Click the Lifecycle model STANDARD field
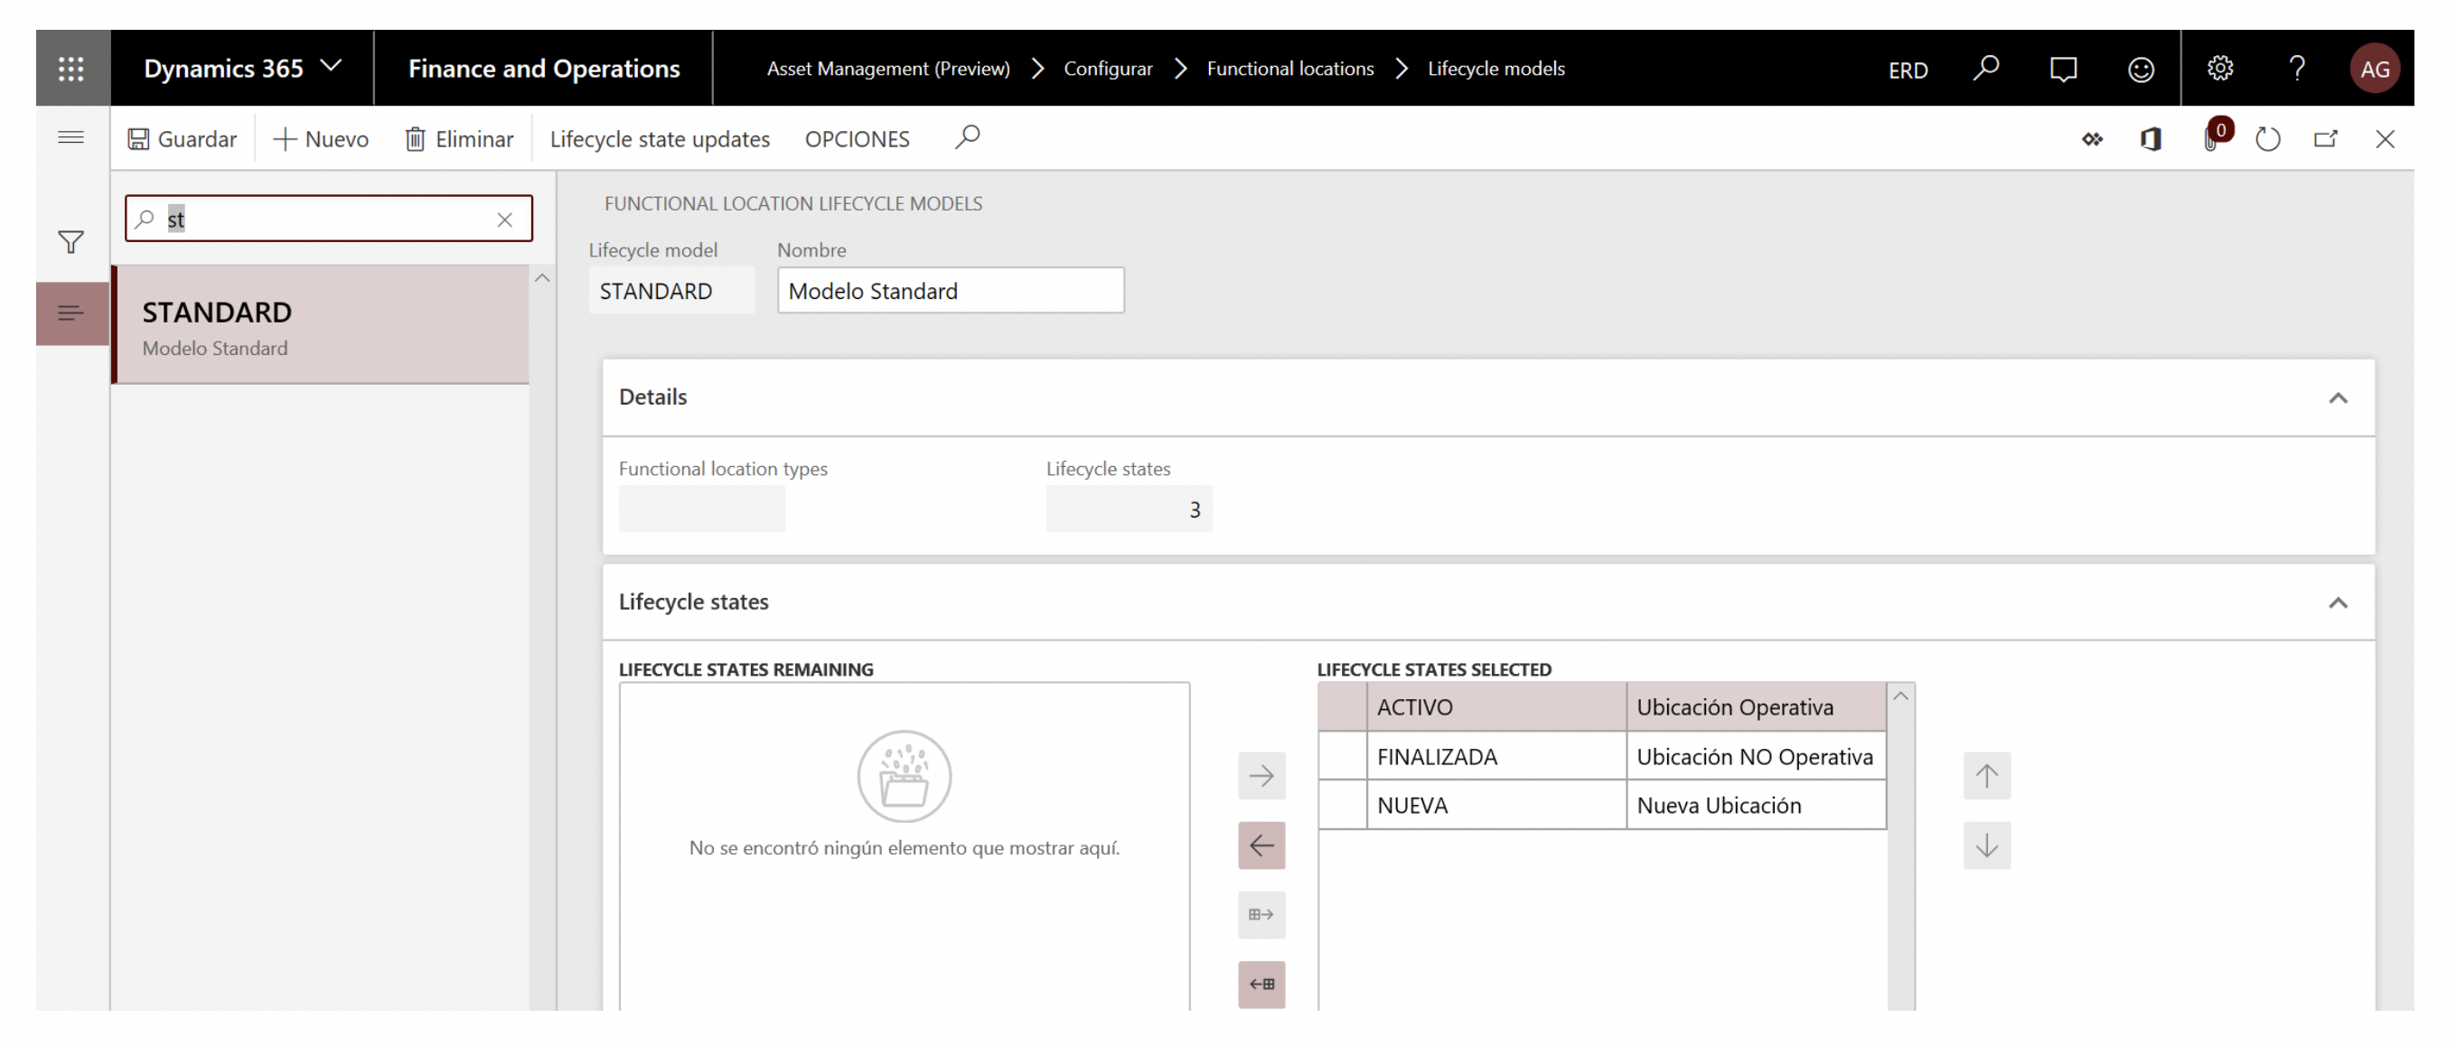This screenshot has height=1046, width=2456. (671, 291)
